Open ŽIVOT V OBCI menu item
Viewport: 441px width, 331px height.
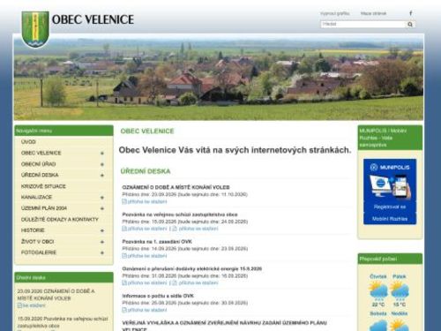coord(37,242)
